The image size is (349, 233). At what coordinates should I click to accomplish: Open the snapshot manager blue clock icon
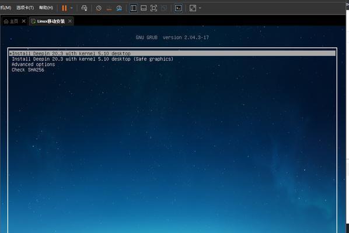[x=119, y=8]
